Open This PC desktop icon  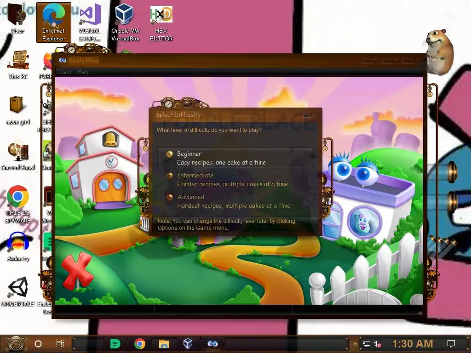[18, 64]
